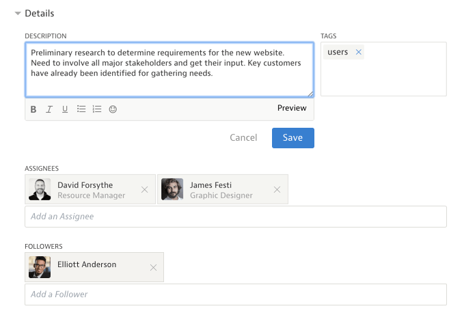Click David Forsythe's avatar photo

point(40,189)
